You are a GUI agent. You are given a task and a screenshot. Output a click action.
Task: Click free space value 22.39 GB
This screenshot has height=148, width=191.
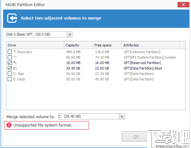102,74
